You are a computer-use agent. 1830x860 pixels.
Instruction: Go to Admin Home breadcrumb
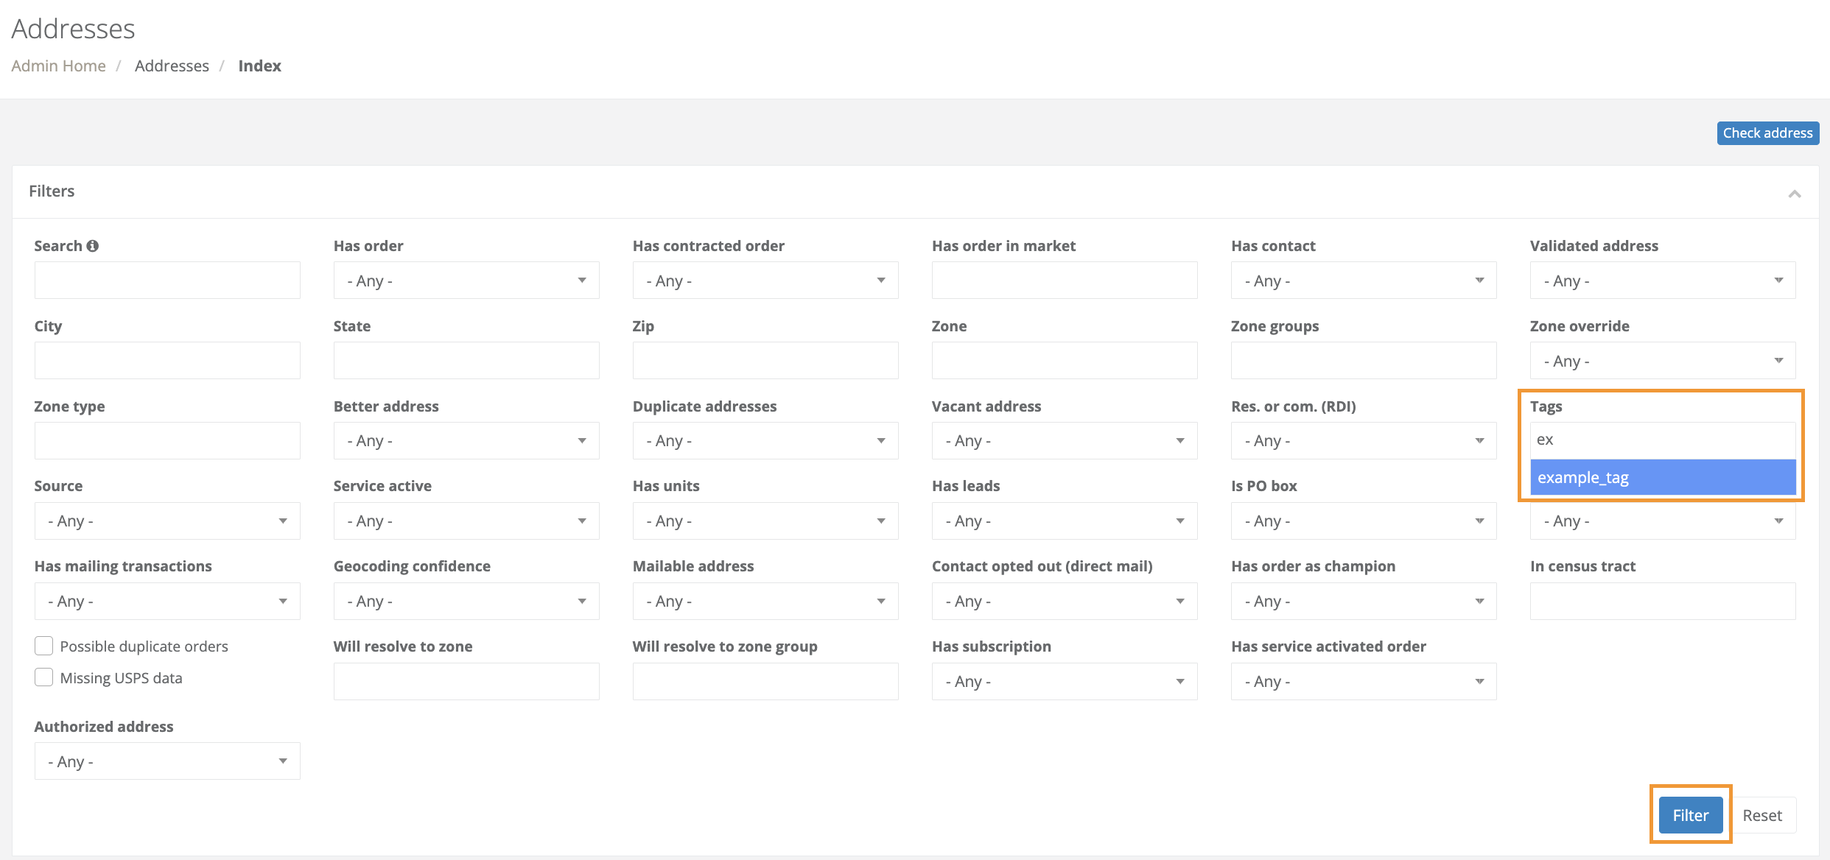58,66
